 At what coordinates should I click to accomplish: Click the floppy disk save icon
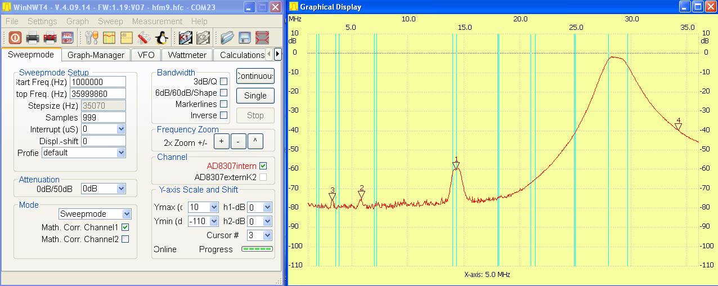245,38
